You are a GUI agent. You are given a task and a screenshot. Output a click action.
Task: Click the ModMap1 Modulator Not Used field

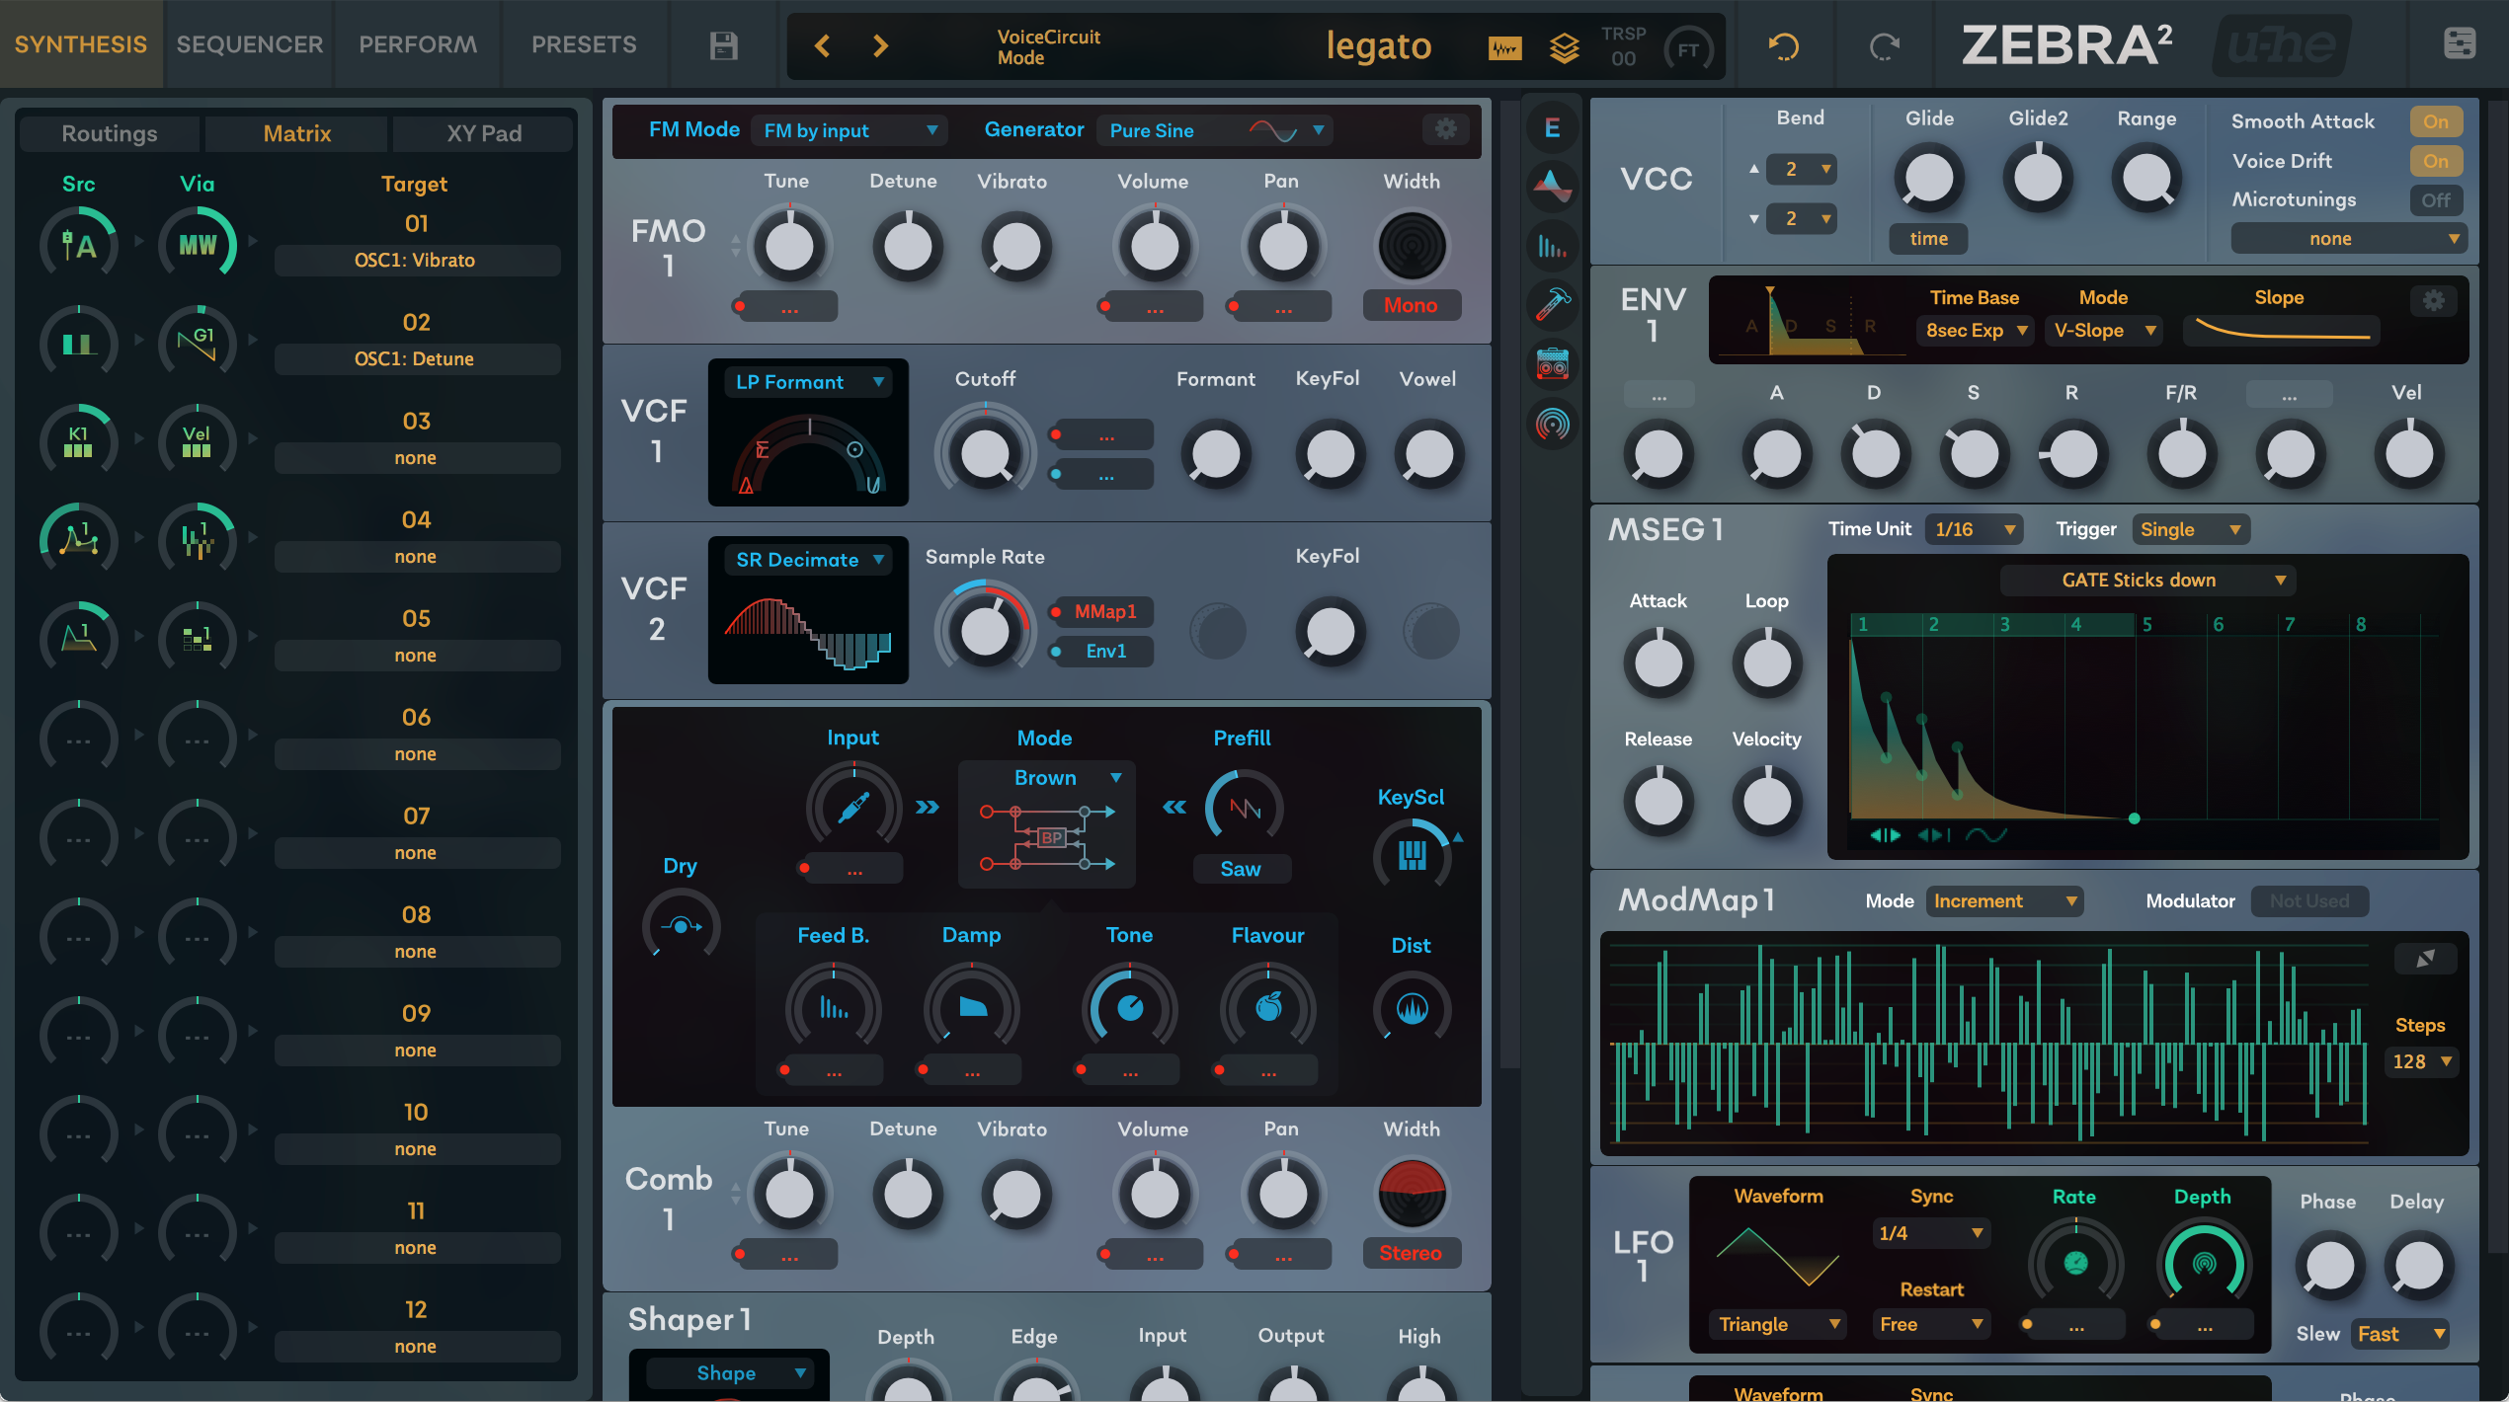click(x=2308, y=900)
